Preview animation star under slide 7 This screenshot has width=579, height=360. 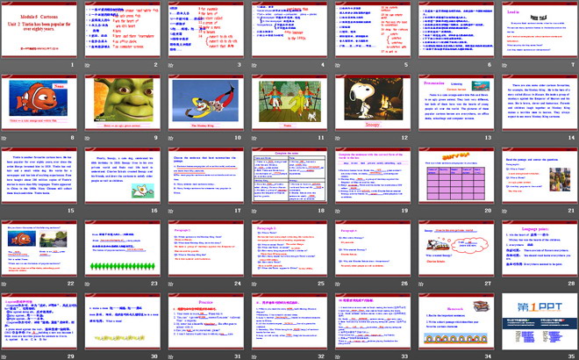point(504,65)
